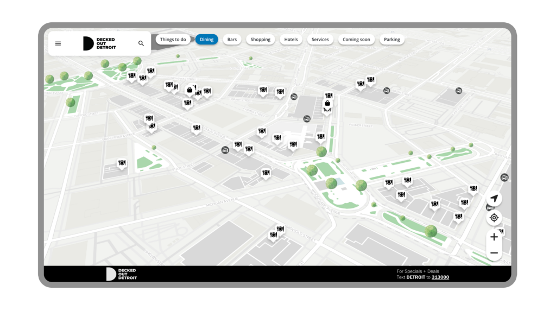Show Shopping locations
Image resolution: width=556 pixels, height=311 pixels.
coord(261,40)
